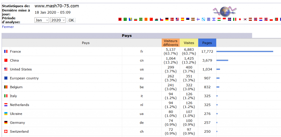Select the Albanian flag language icon
281x137 pixels.
(x=120, y=19)
